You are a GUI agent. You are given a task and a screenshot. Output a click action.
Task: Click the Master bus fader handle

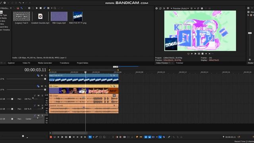click(x=250, y=33)
